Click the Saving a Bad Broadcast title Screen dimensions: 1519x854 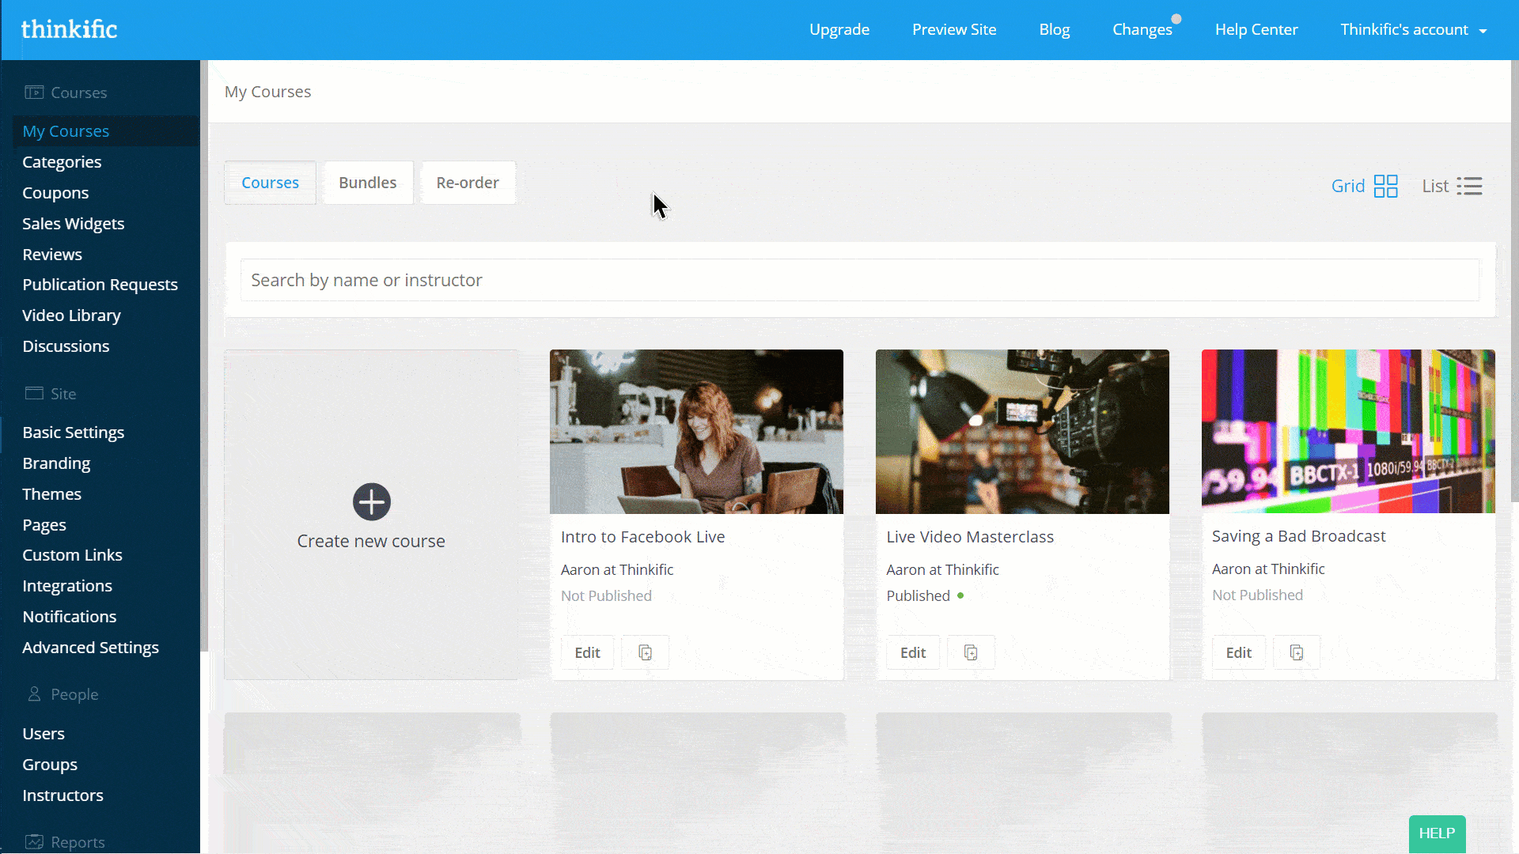pyautogui.click(x=1298, y=536)
